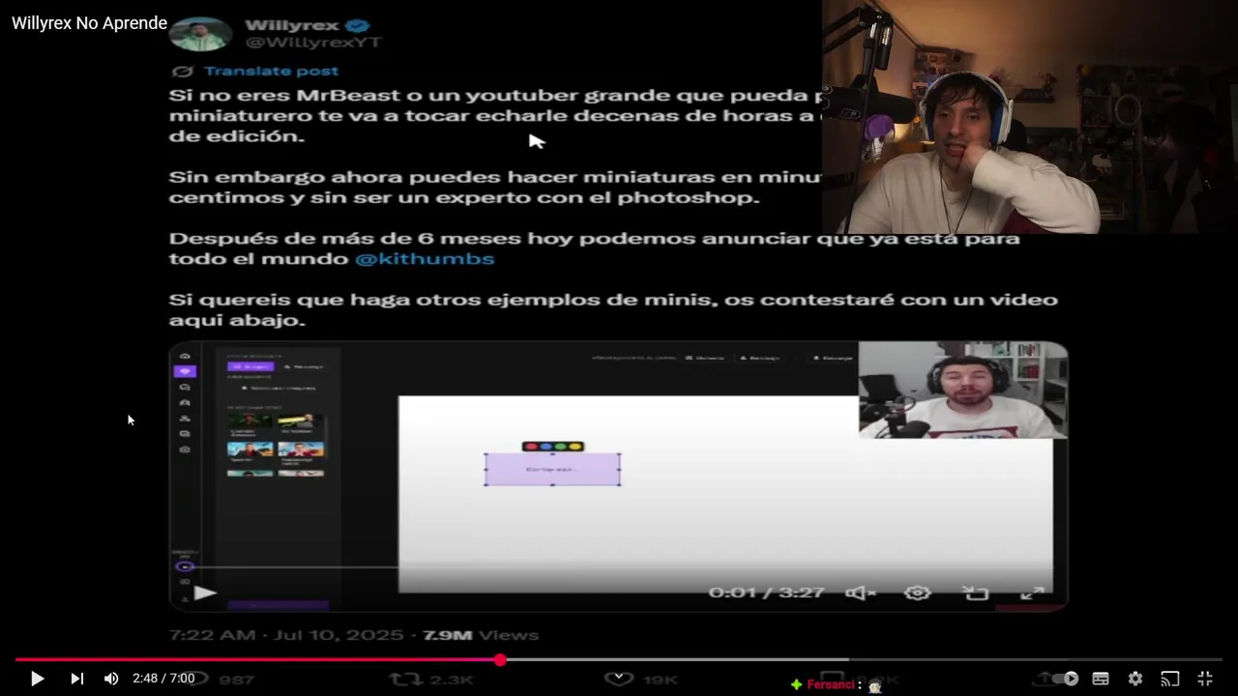Viewport: 1238px width, 696px height.
Task: Click the Fersancl chat overlay name
Action: (x=831, y=684)
